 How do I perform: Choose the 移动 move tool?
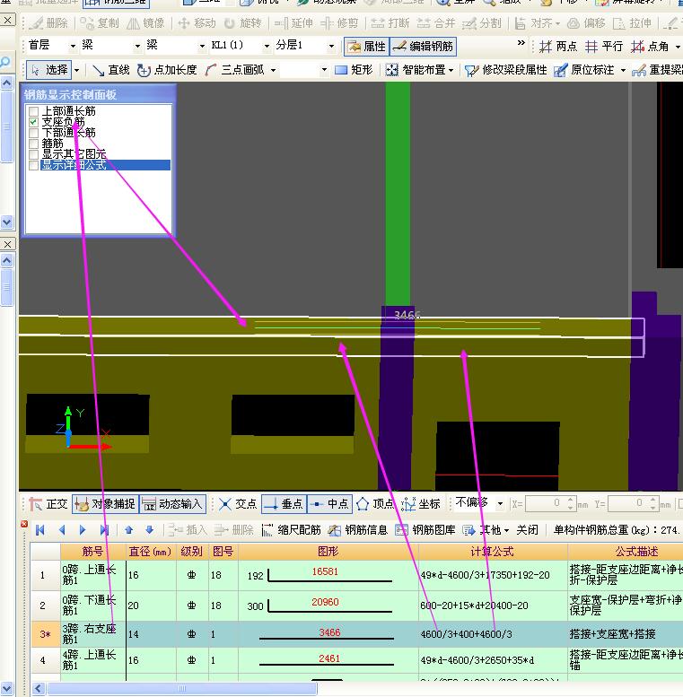pyautogui.click(x=197, y=22)
